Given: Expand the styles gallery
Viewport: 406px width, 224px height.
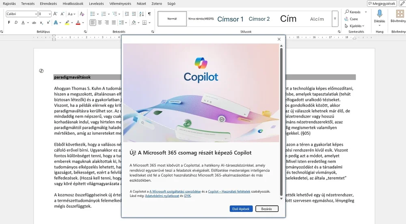Looking at the screenshot, I should pyautogui.click(x=335, y=19).
